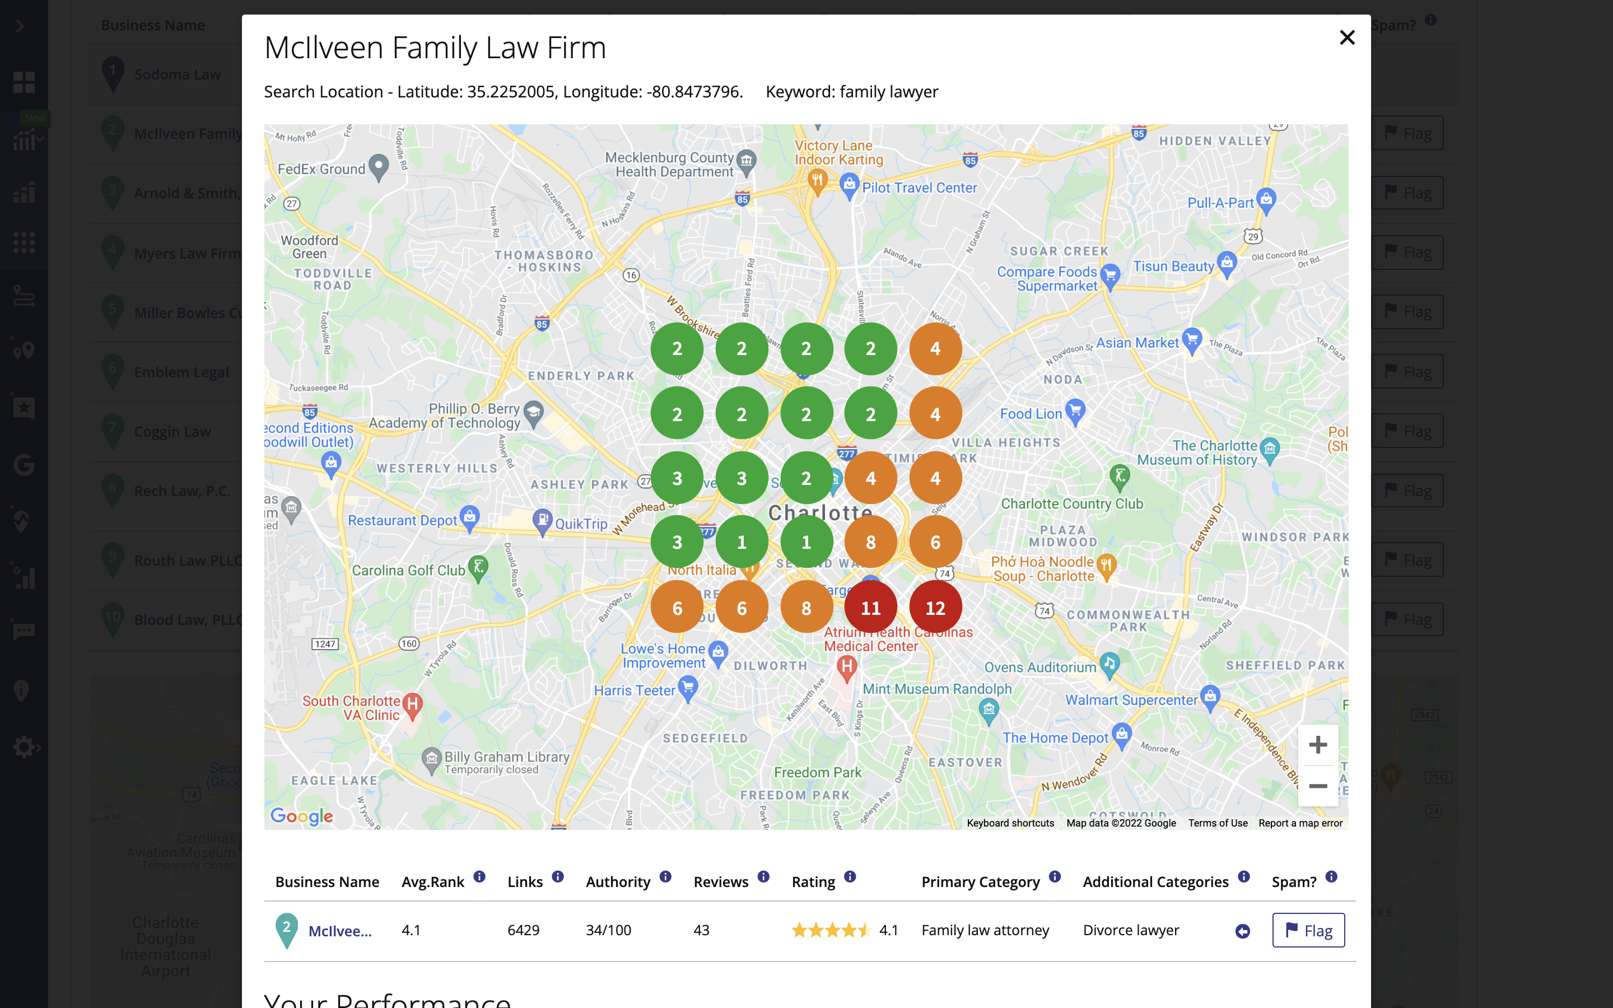Select the Charlotte Museum of History pin
The image size is (1613, 1008).
tap(1270, 450)
